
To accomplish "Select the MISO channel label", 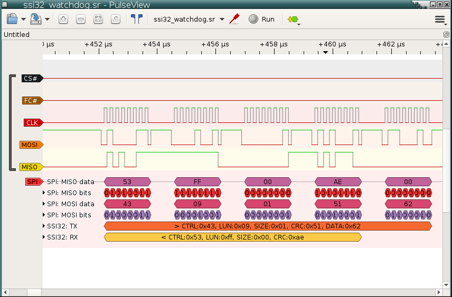I will pos(32,167).
